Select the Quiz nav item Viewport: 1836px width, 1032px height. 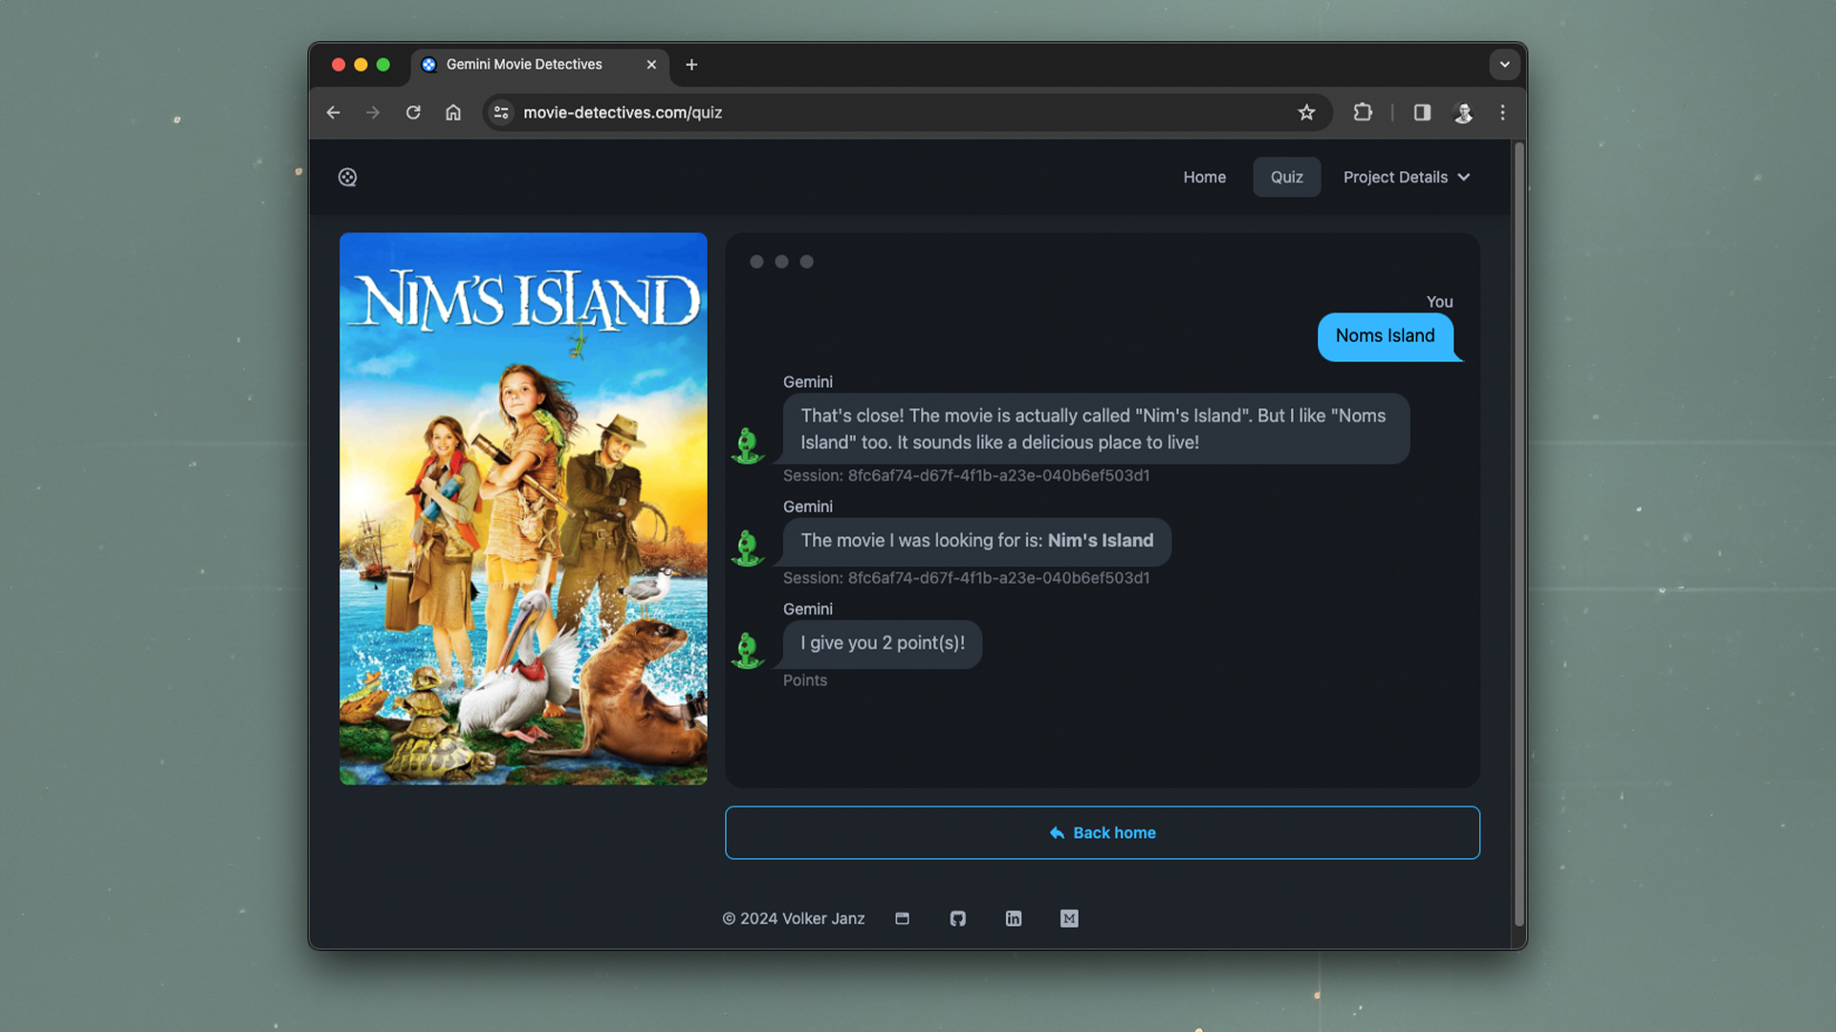[x=1286, y=177]
